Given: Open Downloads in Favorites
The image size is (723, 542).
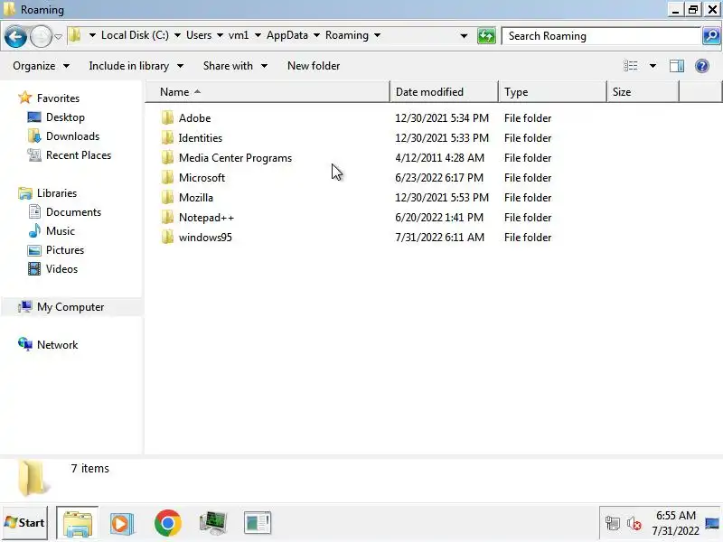Looking at the screenshot, I should point(72,136).
